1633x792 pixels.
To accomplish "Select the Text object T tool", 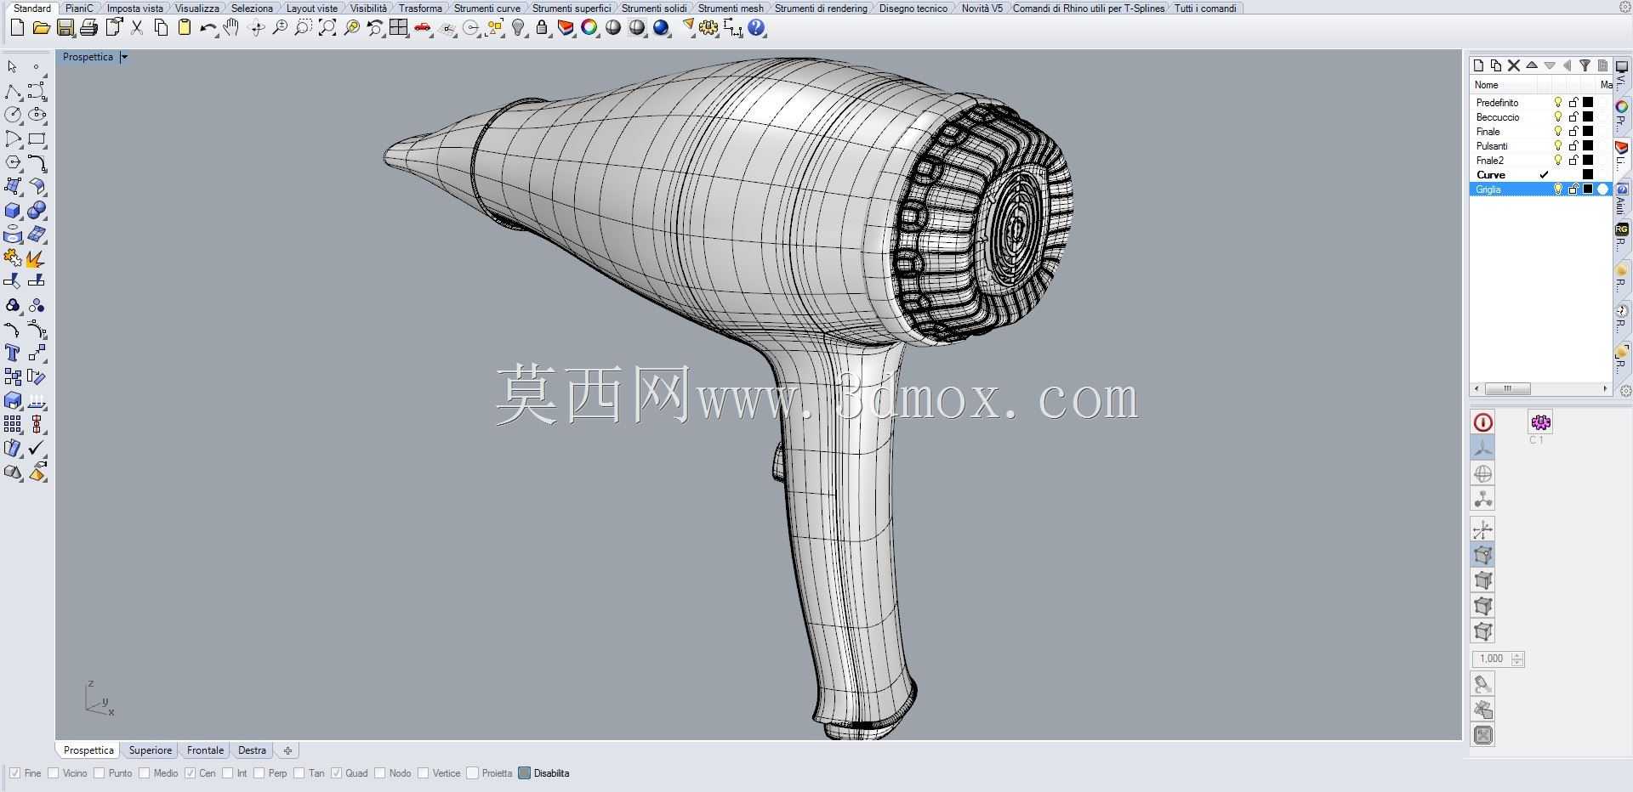I will [x=13, y=353].
